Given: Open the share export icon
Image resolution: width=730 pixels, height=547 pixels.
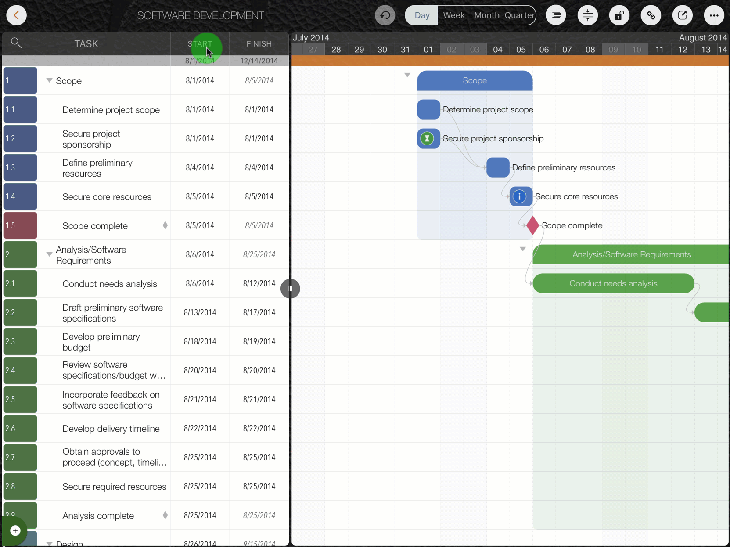Looking at the screenshot, I should tap(682, 15).
